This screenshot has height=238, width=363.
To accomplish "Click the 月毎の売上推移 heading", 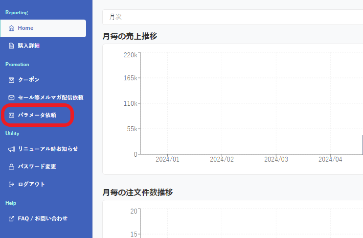I will pyautogui.click(x=130, y=36).
